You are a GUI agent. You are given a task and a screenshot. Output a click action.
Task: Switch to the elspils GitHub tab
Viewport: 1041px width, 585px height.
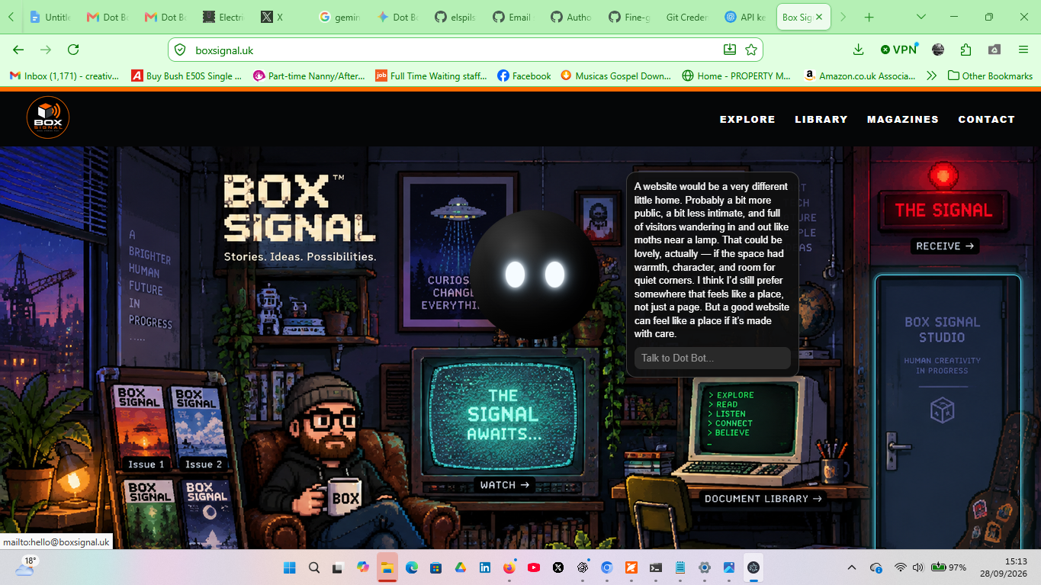(456, 17)
